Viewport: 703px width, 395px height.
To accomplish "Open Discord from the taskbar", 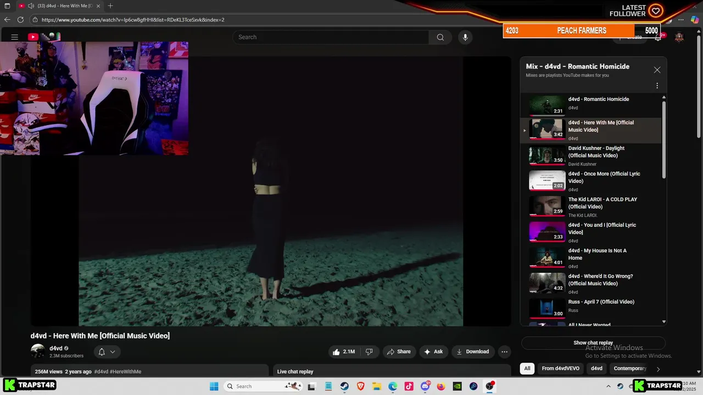I will point(425,386).
